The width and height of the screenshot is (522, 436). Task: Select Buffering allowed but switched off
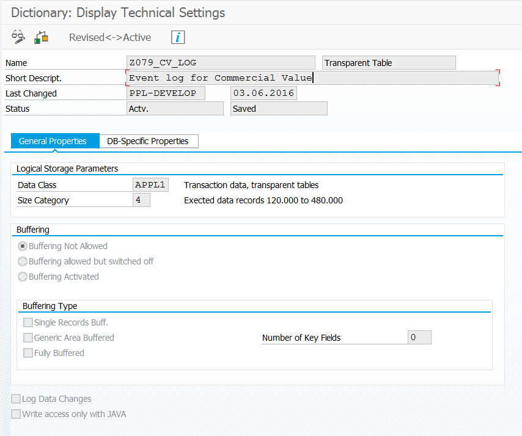coord(23,261)
